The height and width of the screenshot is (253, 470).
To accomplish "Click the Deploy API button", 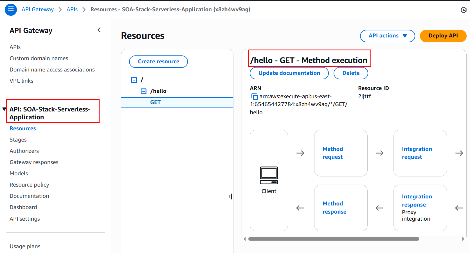I will 443,36.
